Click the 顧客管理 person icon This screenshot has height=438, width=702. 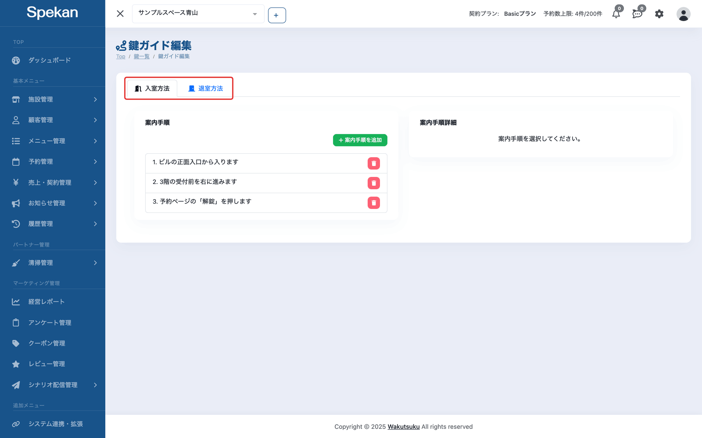[x=16, y=120]
